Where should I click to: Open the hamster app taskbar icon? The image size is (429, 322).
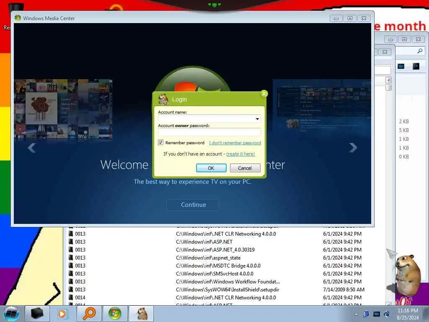[x=141, y=314]
